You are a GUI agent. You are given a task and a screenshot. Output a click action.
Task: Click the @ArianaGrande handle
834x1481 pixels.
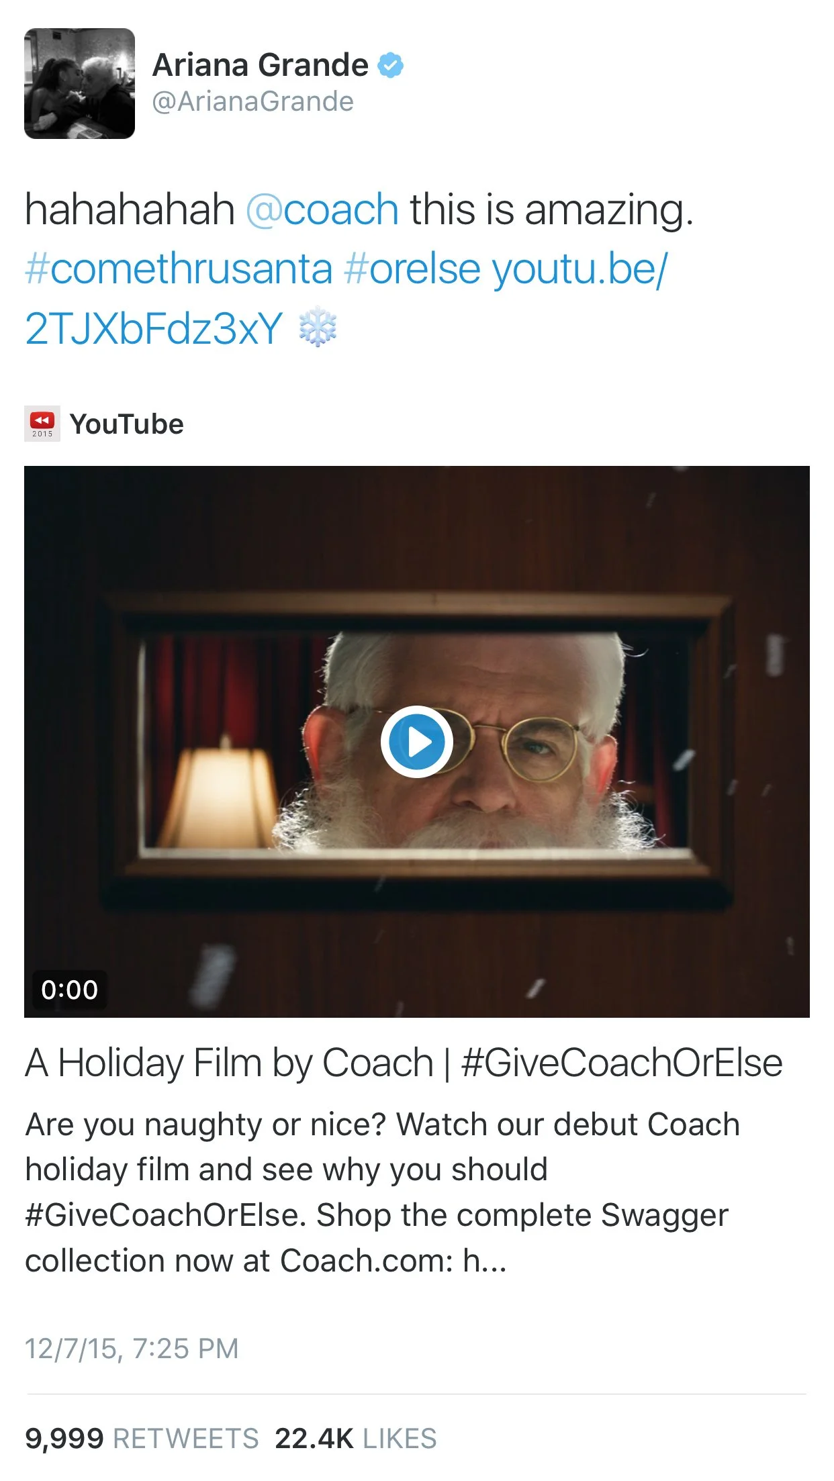coord(253,102)
